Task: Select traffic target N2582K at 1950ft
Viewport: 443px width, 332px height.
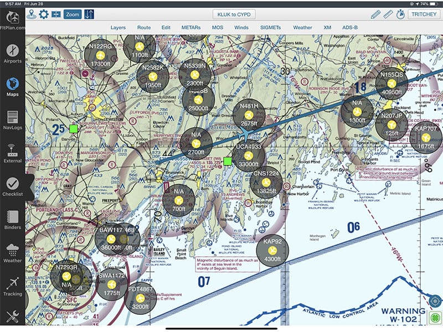Action: 153,76
